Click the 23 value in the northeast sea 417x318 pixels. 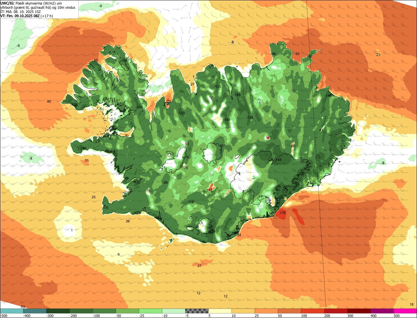378,55
